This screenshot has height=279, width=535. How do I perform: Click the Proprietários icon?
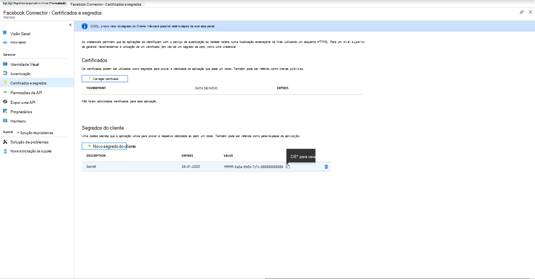click(5, 111)
